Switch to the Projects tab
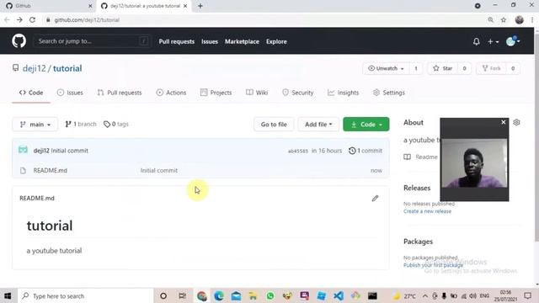 [x=216, y=93]
